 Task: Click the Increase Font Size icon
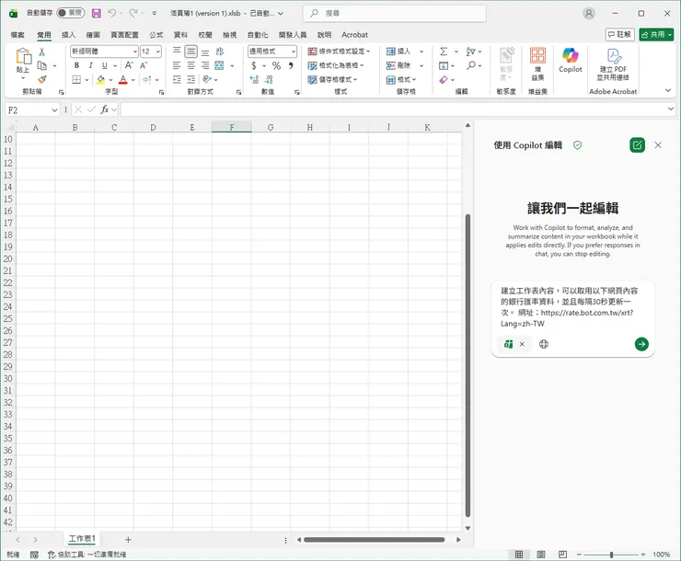129,65
